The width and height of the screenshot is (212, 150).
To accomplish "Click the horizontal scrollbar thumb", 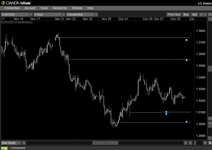I will tap(105, 143).
